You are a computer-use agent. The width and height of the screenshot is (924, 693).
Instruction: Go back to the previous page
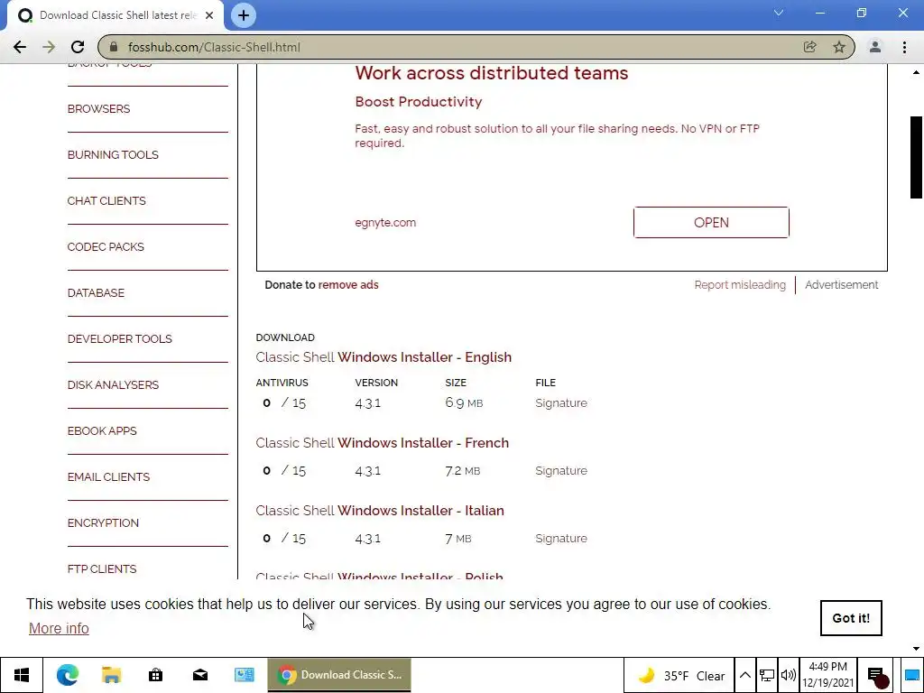pos(20,47)
